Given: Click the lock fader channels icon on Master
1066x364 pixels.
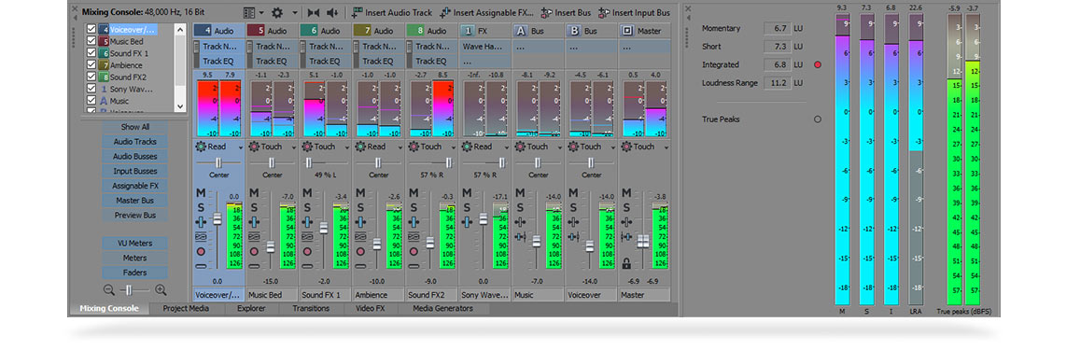Looking at the screenshot, I should [x=626, y=264].
